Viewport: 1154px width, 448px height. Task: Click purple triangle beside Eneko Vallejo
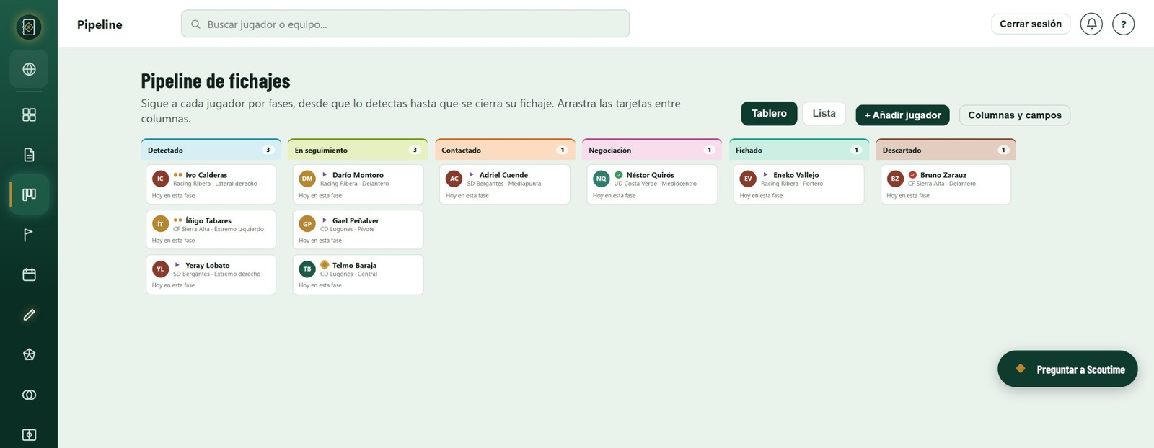pos(765,175)
